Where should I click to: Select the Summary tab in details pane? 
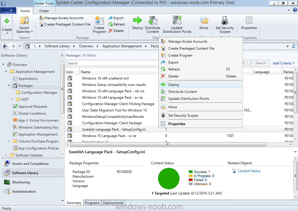pyautogui.click(x=74, y=203)
